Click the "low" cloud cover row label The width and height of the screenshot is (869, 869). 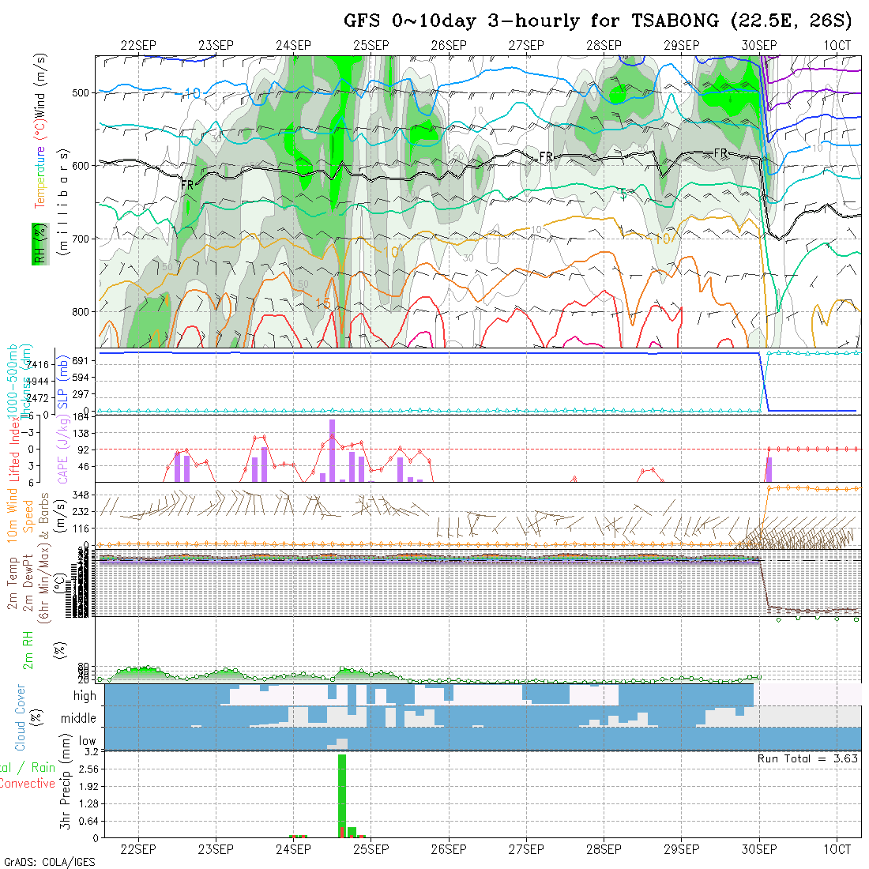point(87,742)
